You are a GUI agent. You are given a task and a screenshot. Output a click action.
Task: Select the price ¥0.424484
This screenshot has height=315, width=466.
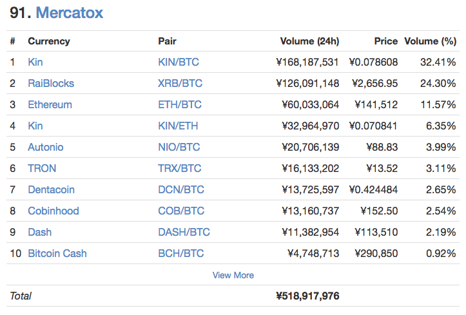click(x=373, y=190)
